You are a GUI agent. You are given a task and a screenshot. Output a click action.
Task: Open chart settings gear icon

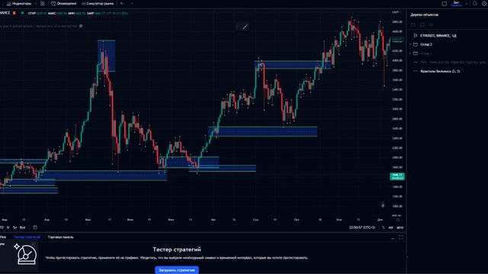click(484, 4)
